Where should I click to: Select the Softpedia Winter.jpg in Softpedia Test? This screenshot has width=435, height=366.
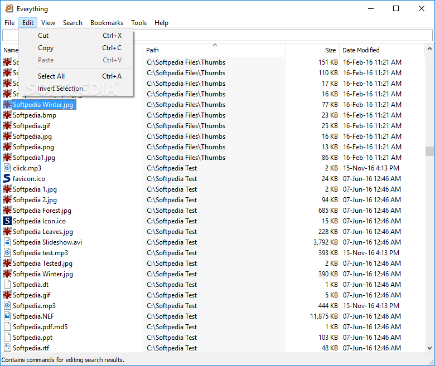[x=43, y=274]
